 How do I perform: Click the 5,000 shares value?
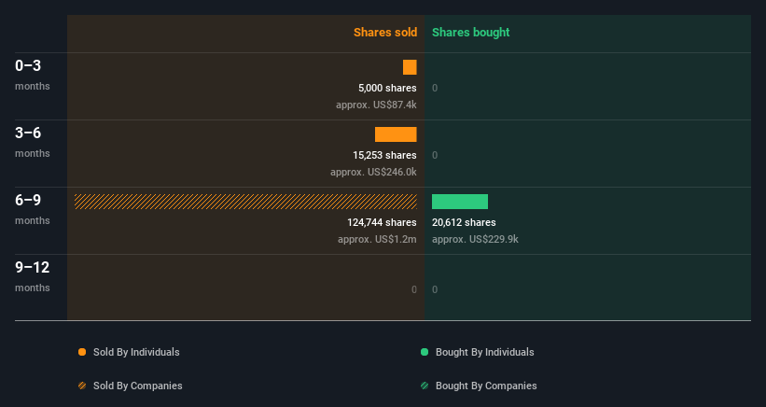(x=387, y=89)
